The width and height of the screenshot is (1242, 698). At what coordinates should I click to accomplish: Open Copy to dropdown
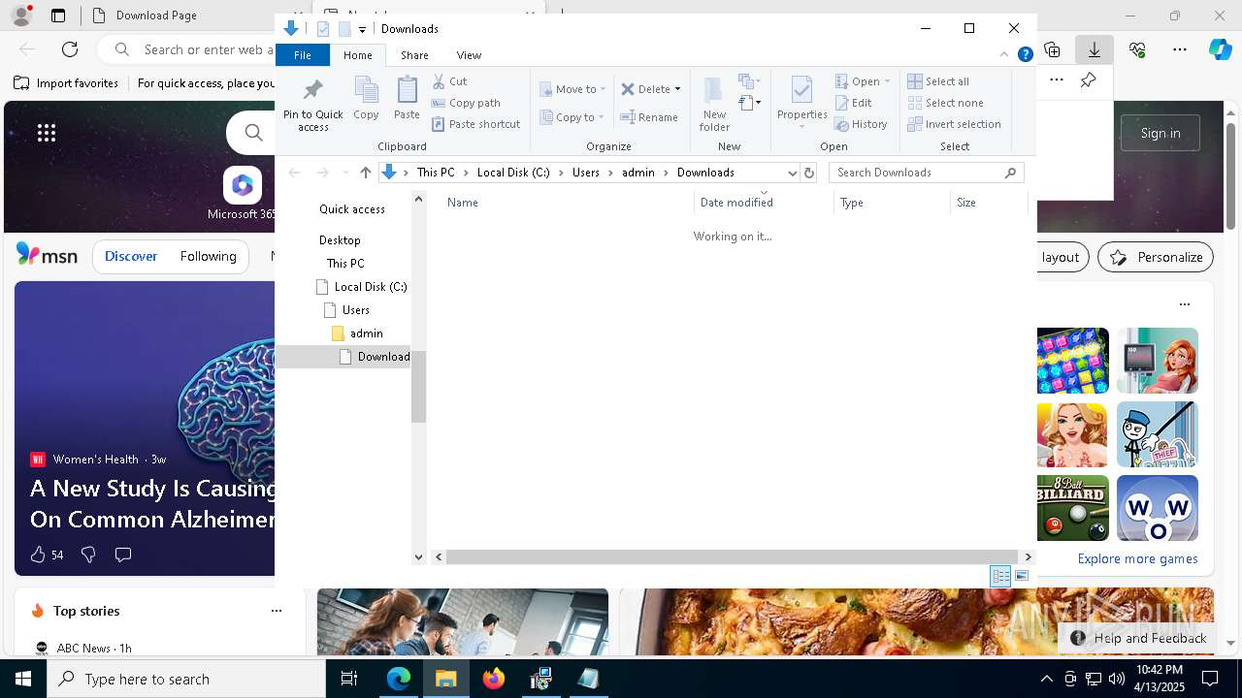[572, 117]
